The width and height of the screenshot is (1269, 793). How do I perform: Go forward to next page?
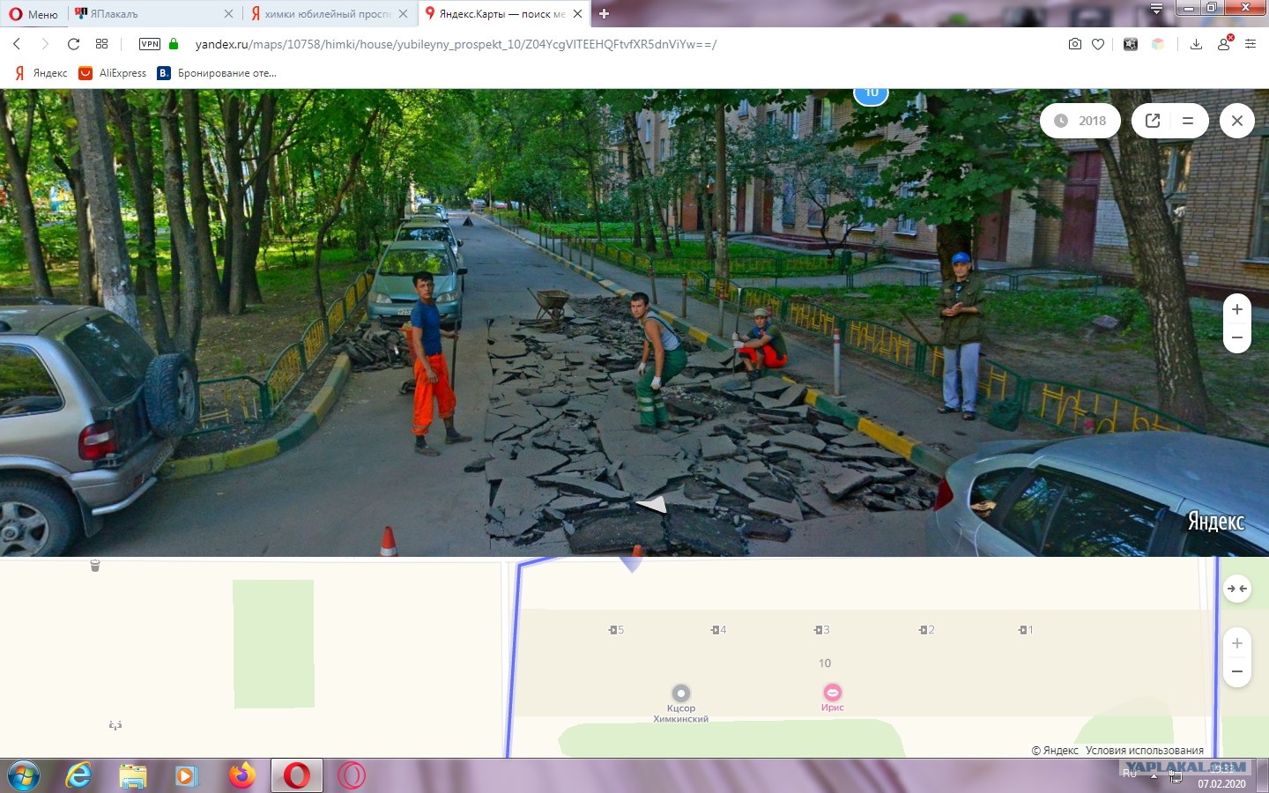click(45, 44)
